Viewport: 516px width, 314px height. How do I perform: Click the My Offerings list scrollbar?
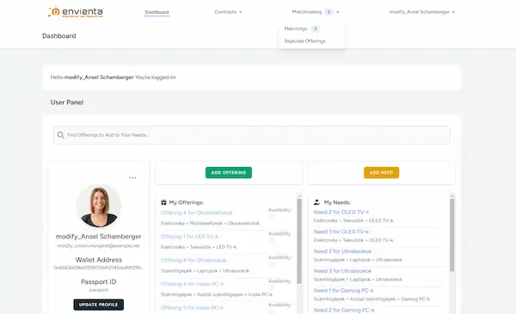point(299,241)
